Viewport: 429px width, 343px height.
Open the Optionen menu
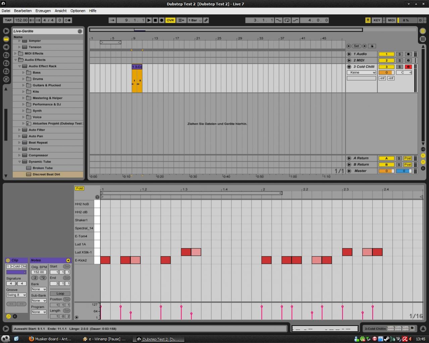[78, 11]
